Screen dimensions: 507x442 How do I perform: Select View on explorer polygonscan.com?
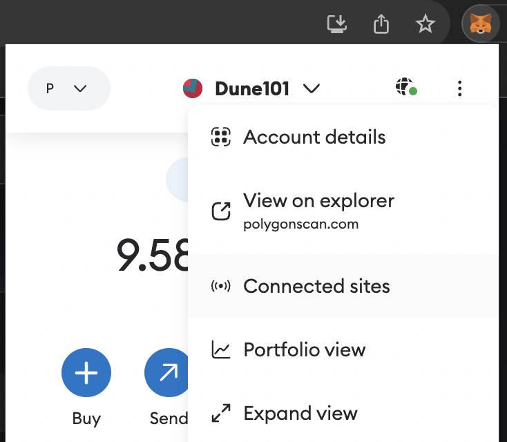[x=343, y=211]
